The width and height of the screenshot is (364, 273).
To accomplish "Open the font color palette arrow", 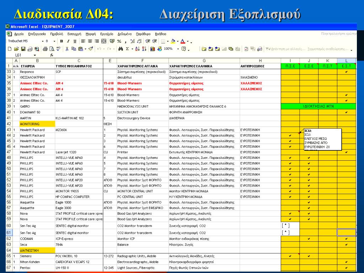I will (x=188, y=41).
